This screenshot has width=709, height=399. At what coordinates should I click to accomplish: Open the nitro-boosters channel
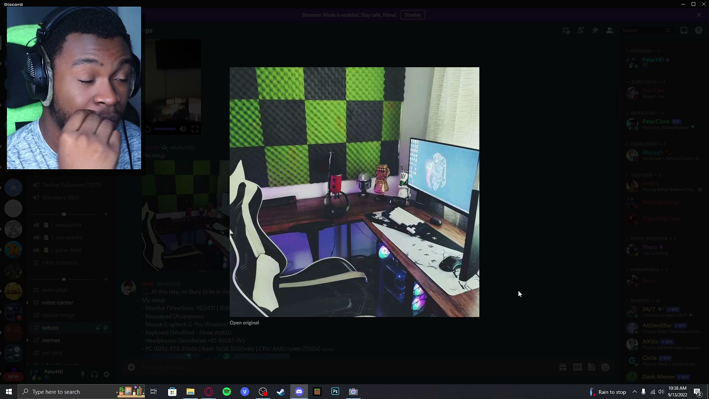[x=70, y=263]
